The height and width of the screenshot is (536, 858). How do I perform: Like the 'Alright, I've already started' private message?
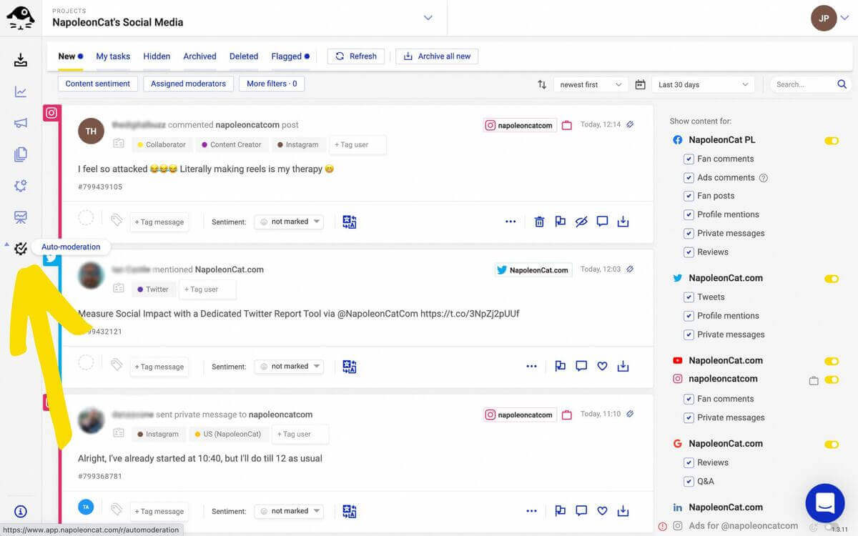[x=602, y=511]
